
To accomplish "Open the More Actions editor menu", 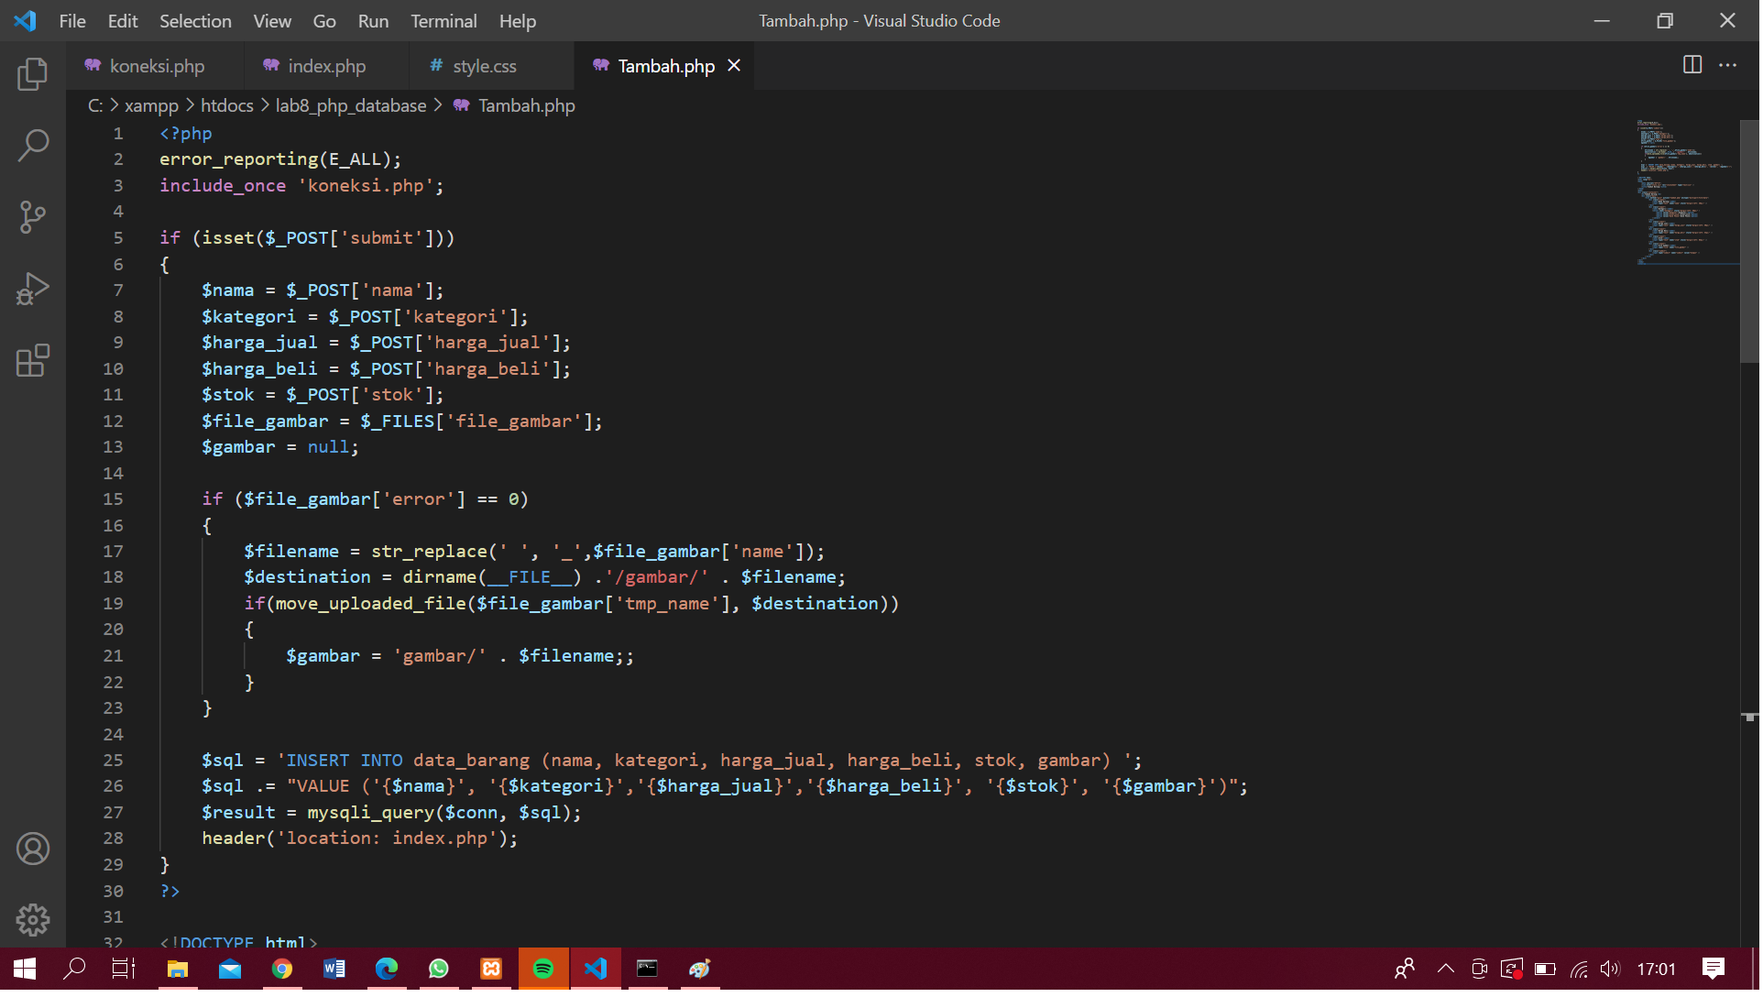I will [1729, 65].
